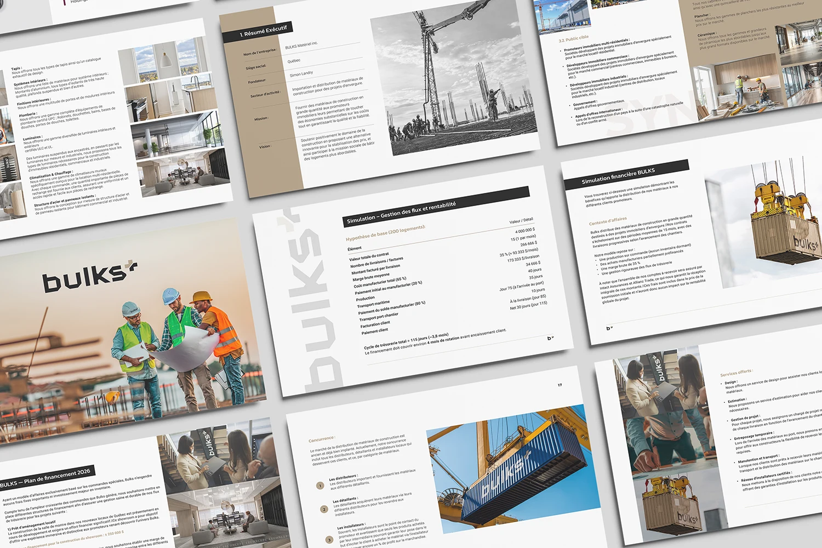Click the "Systèmes intérieurs :" product heading
Viewport: 822px width, 548px height.
point(30,82)
